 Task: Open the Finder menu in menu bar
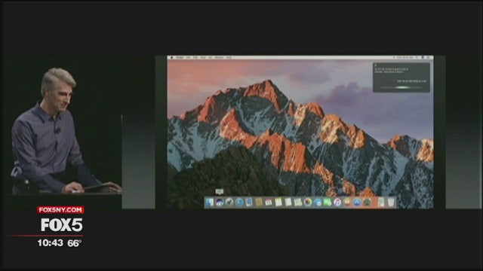pos(180,57)
